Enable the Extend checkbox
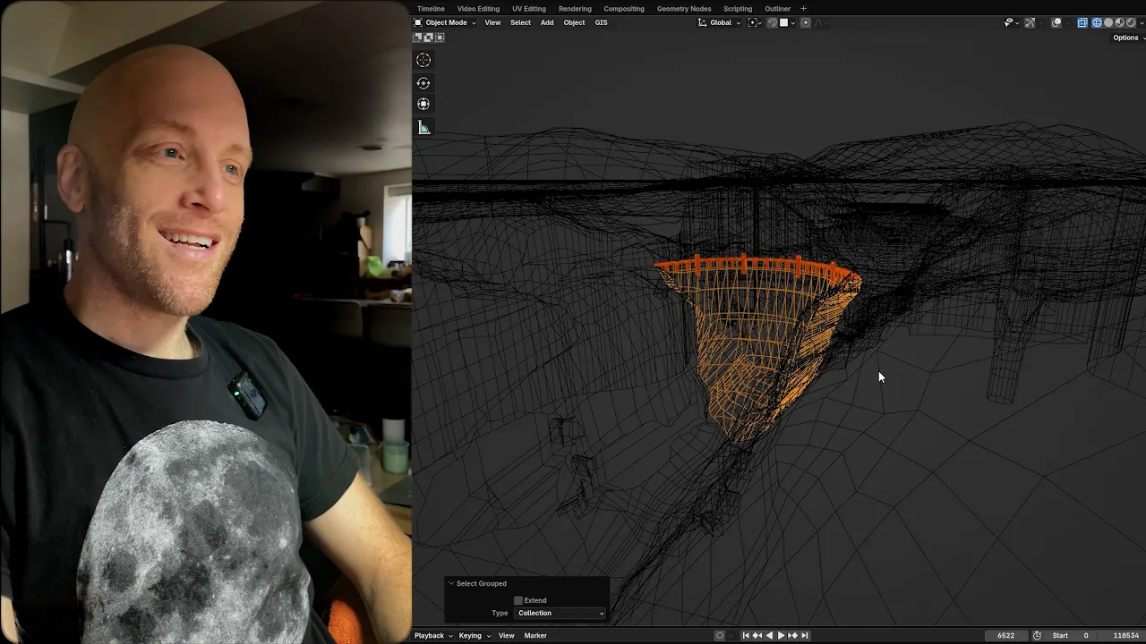The width and height of the screenshot is (1146, 644). coord(518,600)
